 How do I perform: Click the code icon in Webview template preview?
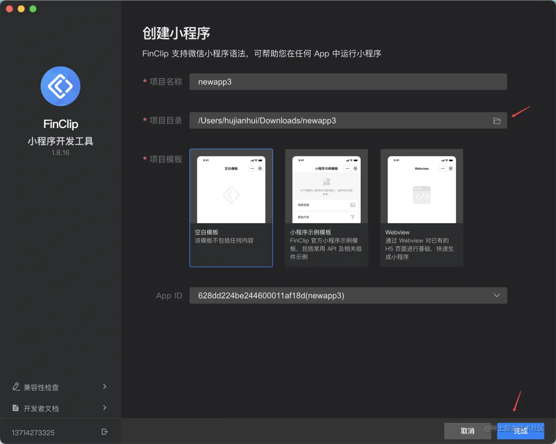coord(422,195)
